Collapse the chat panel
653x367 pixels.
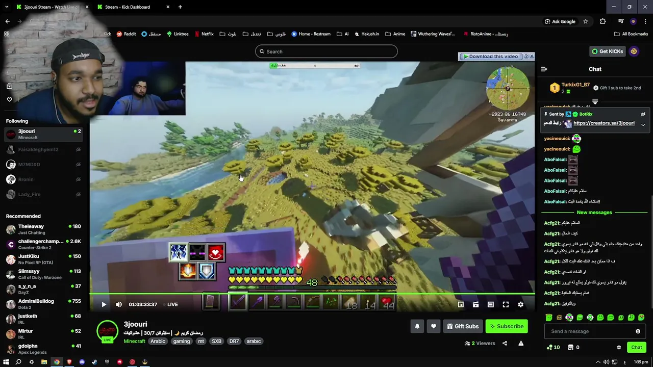[x=544, y=69]
